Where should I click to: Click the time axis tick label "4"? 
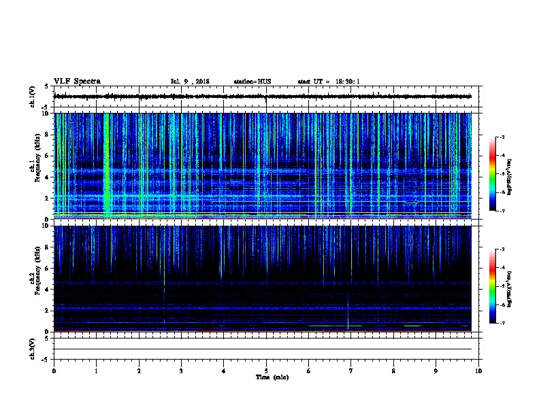click(224, 371)
